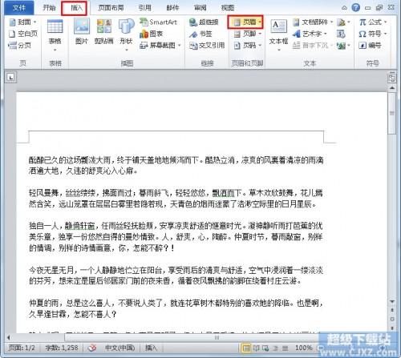This screenshot has width=401, height=358.
Task: Open the 形状 (Shapes) gallery
Action: [x=126, y=34]
